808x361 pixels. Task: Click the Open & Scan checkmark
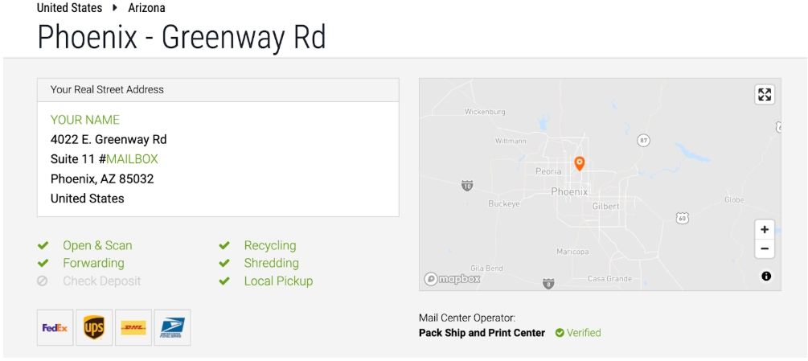(x=43, y=245)
